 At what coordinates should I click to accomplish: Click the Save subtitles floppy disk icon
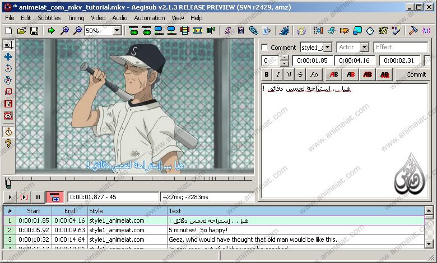point(34,31)
